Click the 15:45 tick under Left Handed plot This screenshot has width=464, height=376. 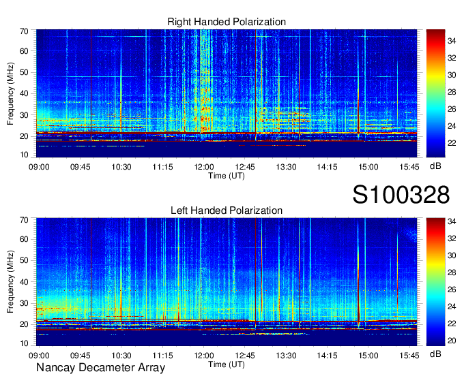coord(409,356)
